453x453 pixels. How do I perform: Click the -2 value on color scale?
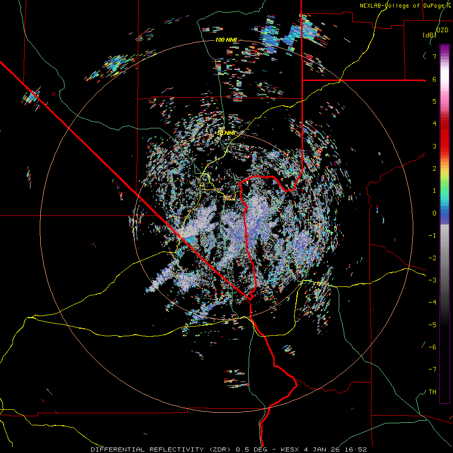point(432,258)
